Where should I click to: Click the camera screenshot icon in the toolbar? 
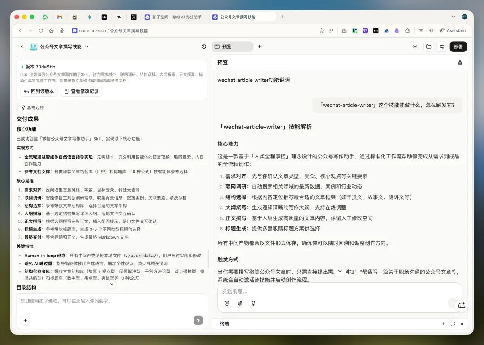coord(344,30)
